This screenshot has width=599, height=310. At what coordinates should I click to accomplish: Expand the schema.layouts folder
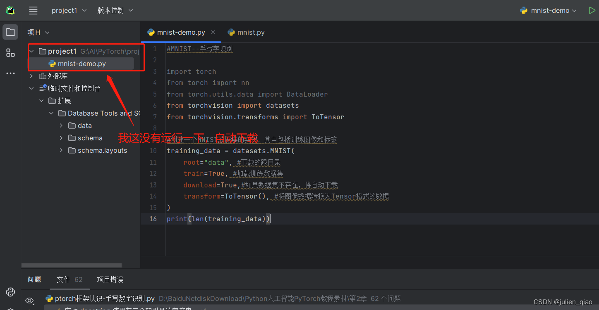(x=61, y=150)
